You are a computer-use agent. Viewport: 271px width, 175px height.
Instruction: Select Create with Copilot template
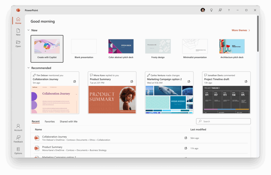pyautogui.click(x=47, y=49)
